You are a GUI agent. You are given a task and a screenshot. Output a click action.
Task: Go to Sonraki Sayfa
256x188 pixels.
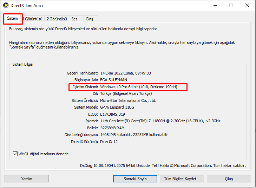coord(135,179)
